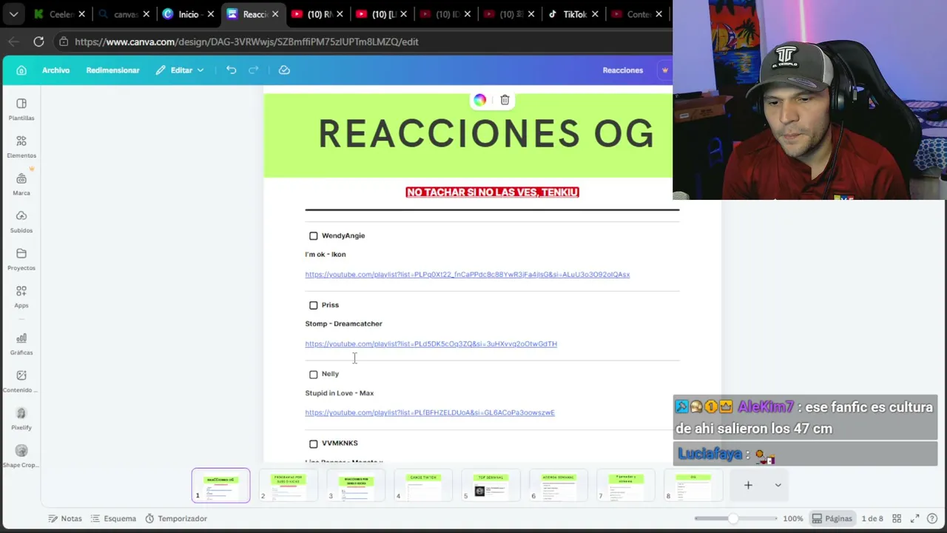Select the 'Stupid in Love - Max' text
The height and width of the screenshot is (533, 947).
[x=340, y=393]
